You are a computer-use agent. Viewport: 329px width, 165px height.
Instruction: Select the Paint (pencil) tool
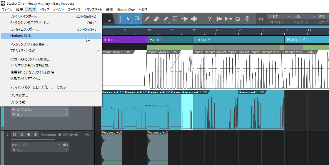click(166, 19)
